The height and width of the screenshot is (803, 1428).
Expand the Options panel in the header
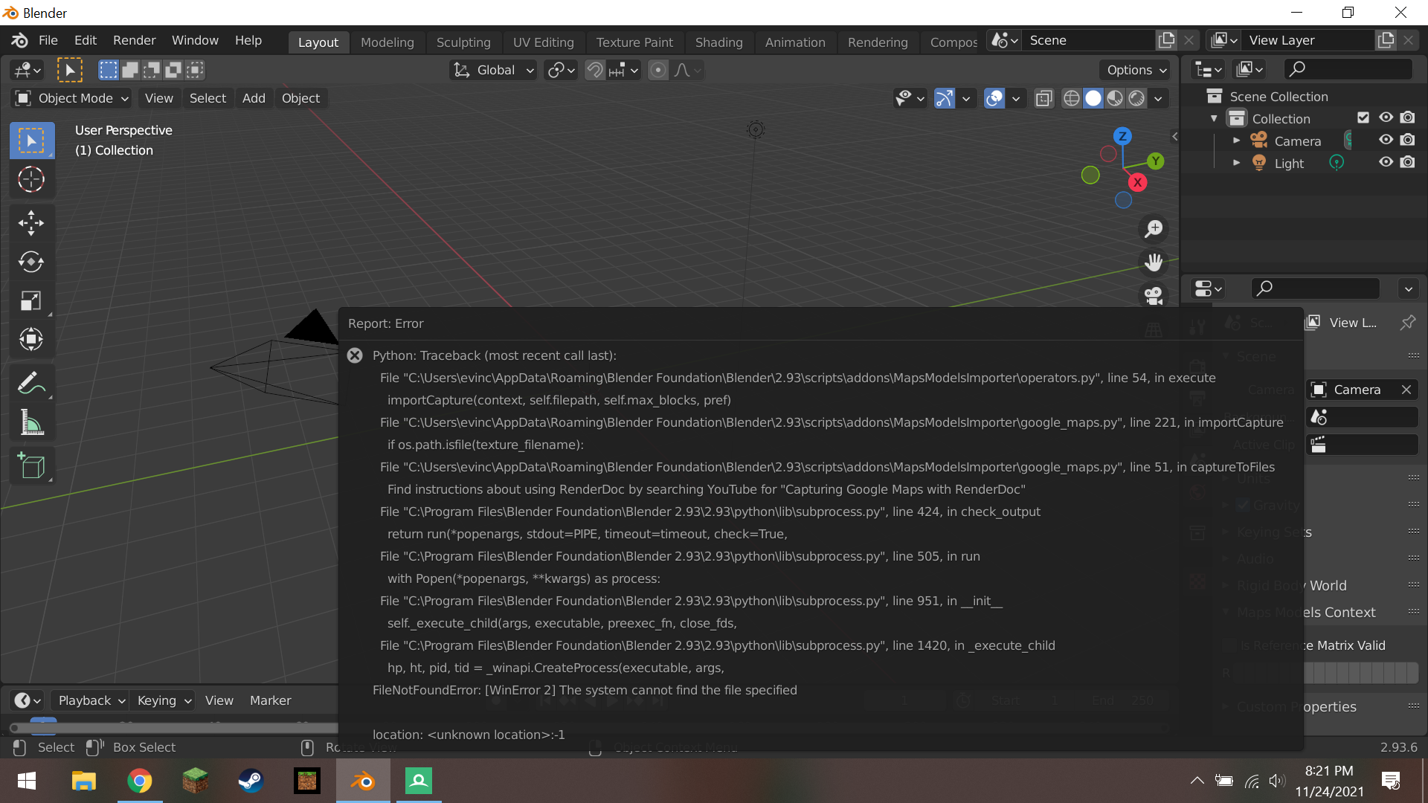point(1134,69)
